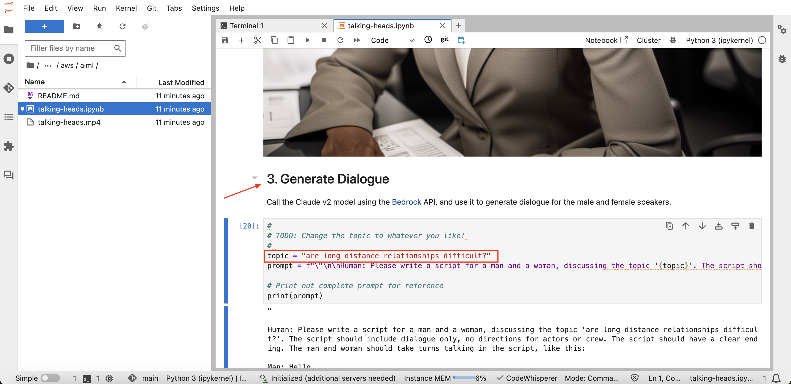Collapse the Generate Dialogue section heading

point(254,178)
